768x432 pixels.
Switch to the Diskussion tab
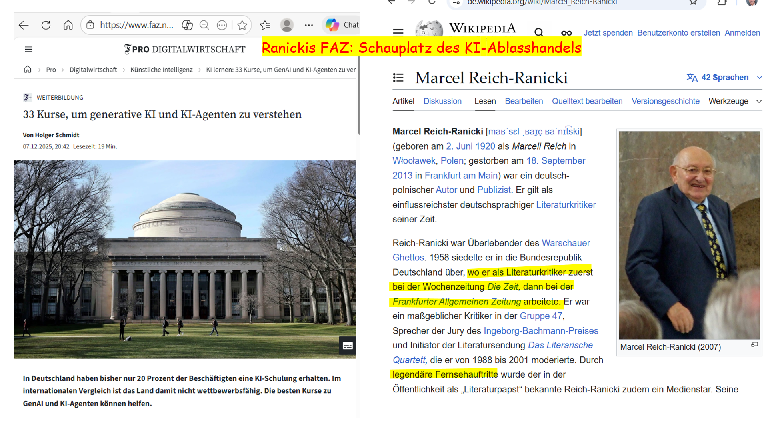coord(442,101)
